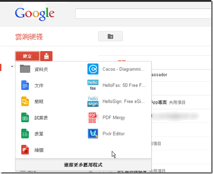Choose 表單 menu entry text
Image resolution: width=213 pixels, height=174 pixels.
click(x=39, y=134)
